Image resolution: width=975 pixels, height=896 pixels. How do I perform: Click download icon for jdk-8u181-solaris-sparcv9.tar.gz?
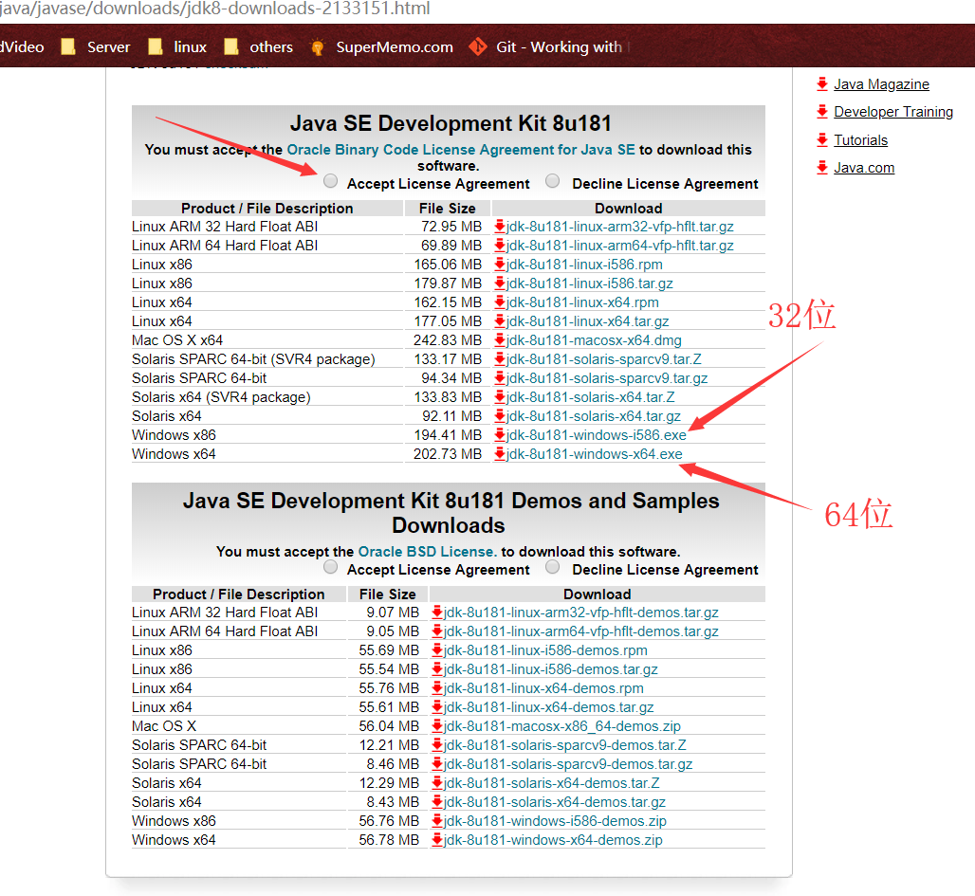click(499, 378)
